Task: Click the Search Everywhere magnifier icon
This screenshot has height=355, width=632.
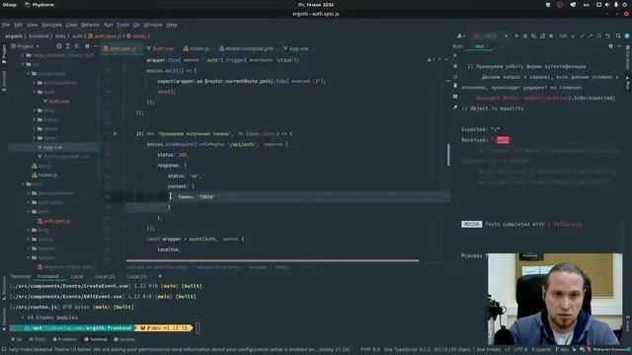Action: pos(618,35)
